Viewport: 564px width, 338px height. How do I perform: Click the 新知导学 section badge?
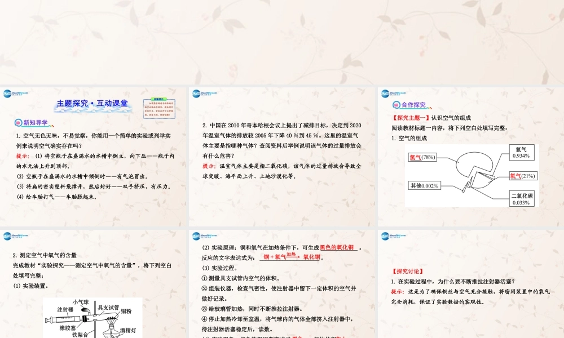pos(32,123)
